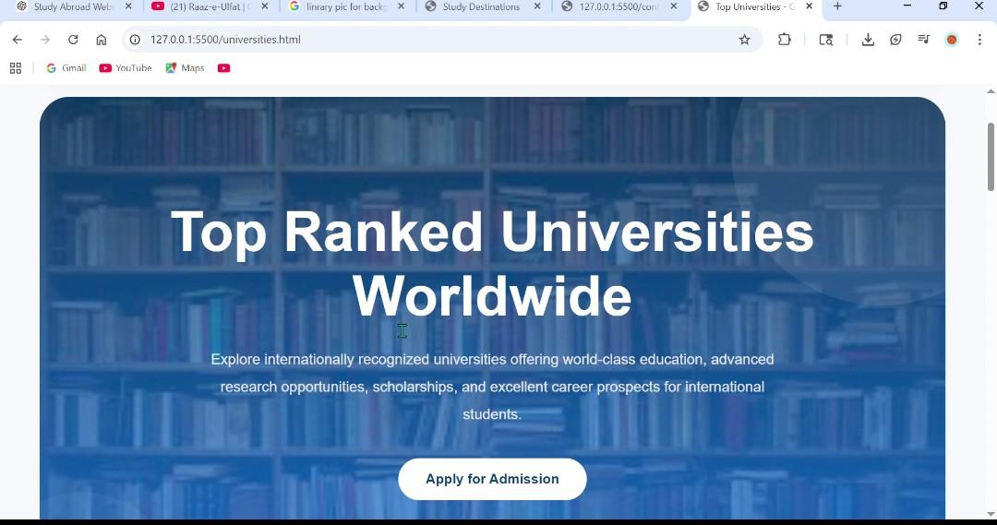
Task: Click the scrollbar up arrow
Action: [991, 91]
